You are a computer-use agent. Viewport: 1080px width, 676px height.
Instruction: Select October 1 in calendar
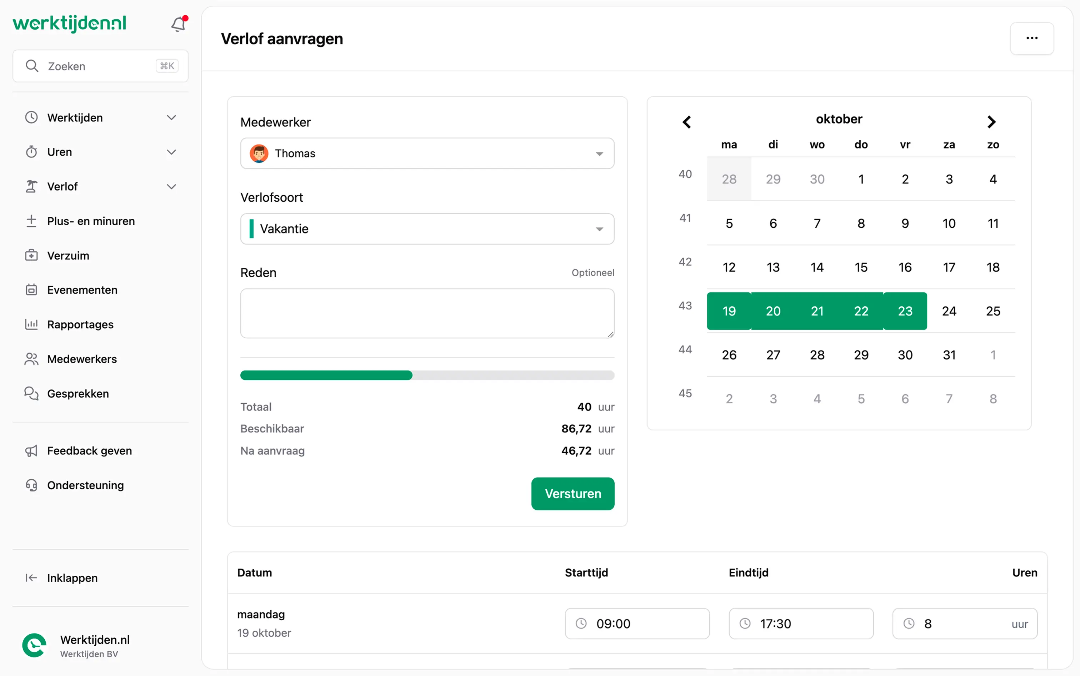click(861, 179)
